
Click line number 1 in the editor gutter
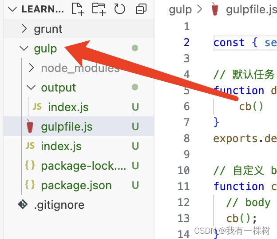click(x=187, y=27)
